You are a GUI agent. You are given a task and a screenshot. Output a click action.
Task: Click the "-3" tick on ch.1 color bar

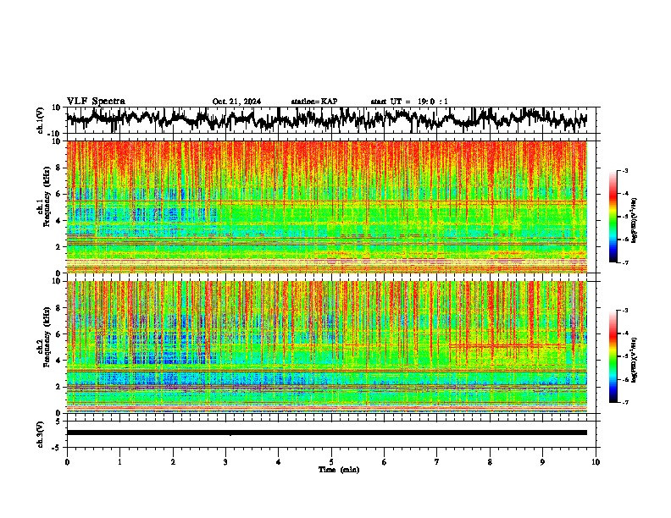tap(625, 171)
